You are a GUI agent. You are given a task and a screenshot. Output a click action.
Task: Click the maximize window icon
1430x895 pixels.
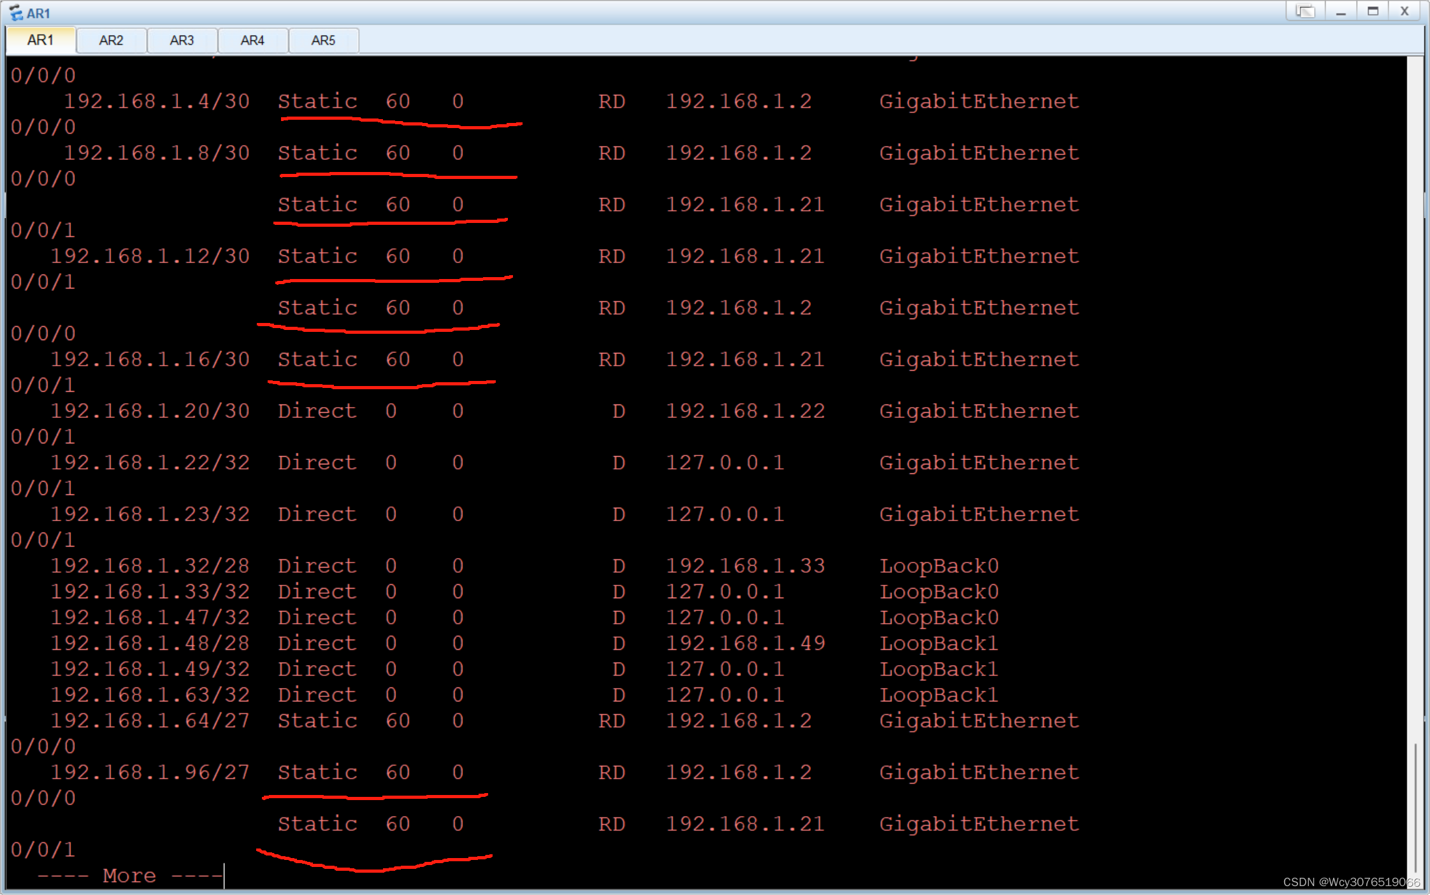click(1371, 10)
